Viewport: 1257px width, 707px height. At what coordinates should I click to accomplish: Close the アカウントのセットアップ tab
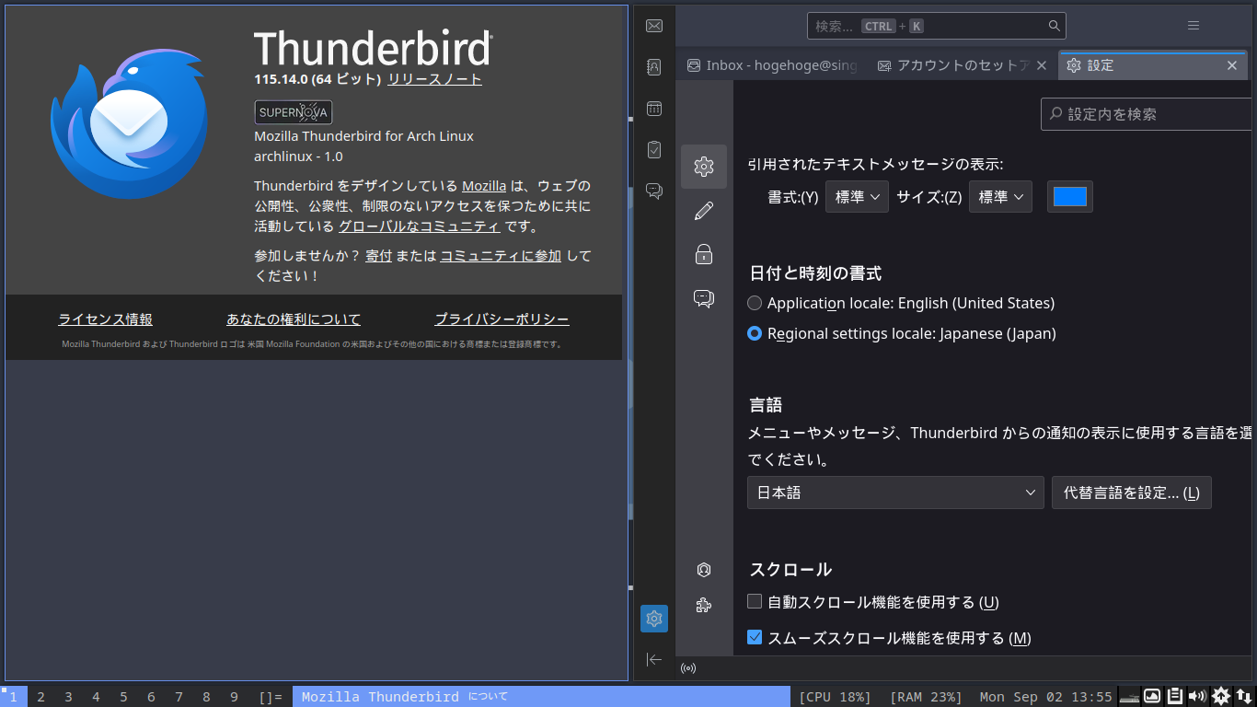coord(1042,65)
